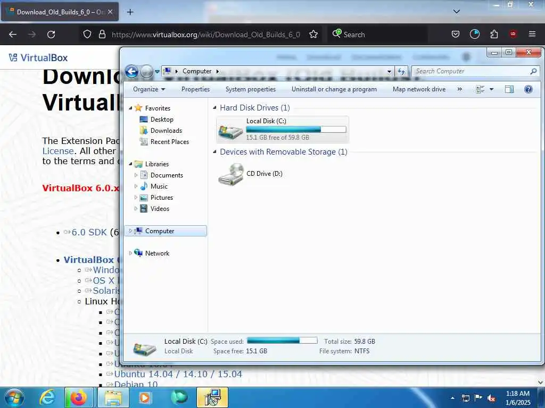
Task: Collapse the Favorites tree group
Action: [x=130, y=108]
